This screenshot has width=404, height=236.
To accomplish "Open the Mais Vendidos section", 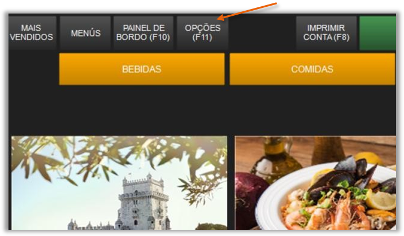I will [x=32, y=33].
